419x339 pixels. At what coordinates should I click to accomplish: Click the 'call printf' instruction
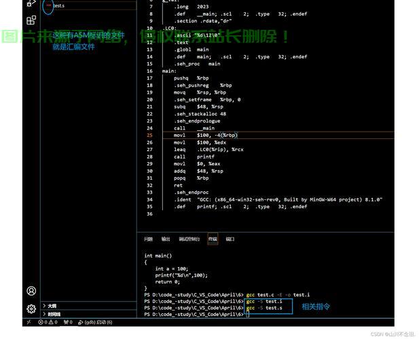click(194, 157)
